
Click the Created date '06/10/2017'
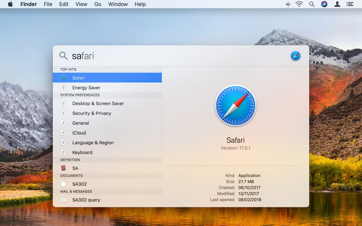[x=249, y=188]
